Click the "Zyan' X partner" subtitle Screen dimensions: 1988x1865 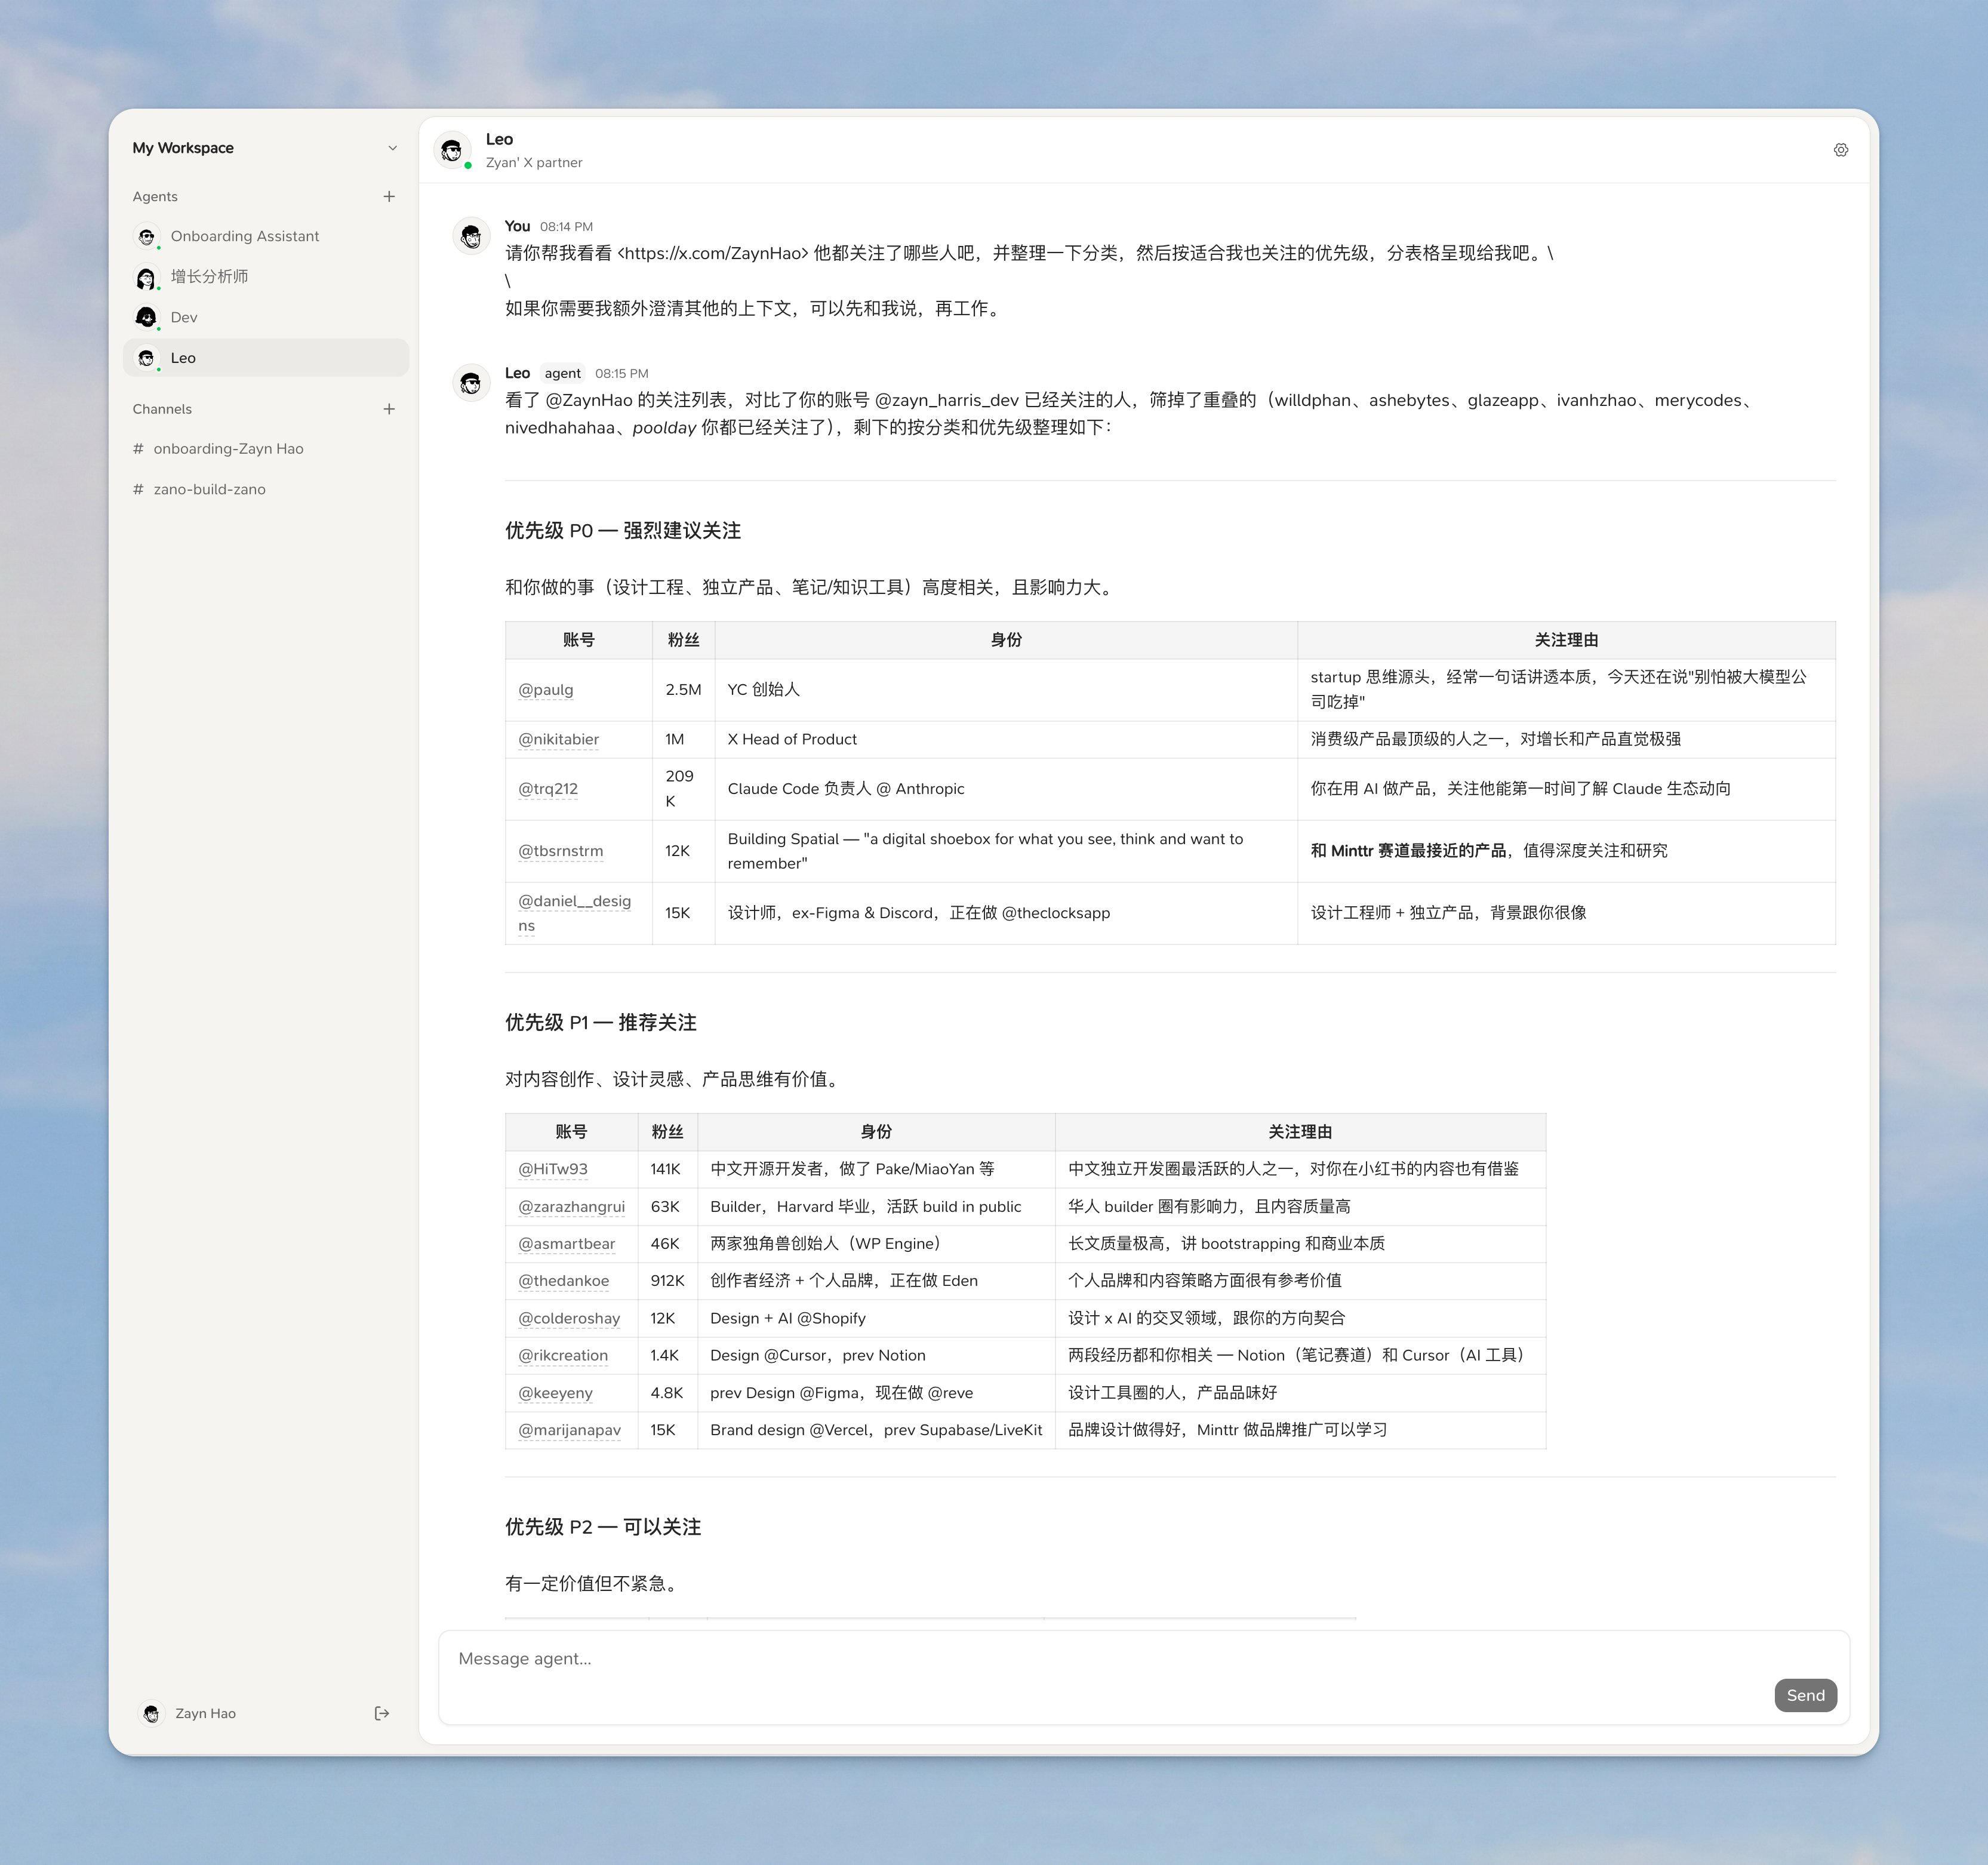534,163
